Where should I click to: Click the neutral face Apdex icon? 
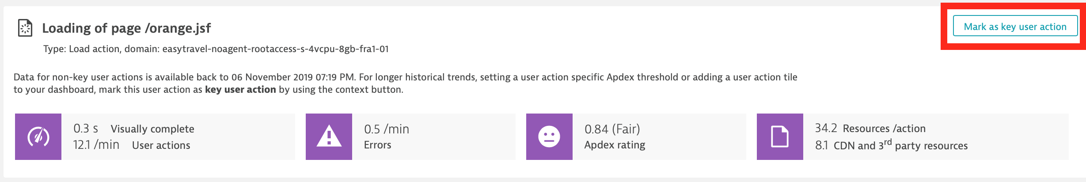point(549,136)
